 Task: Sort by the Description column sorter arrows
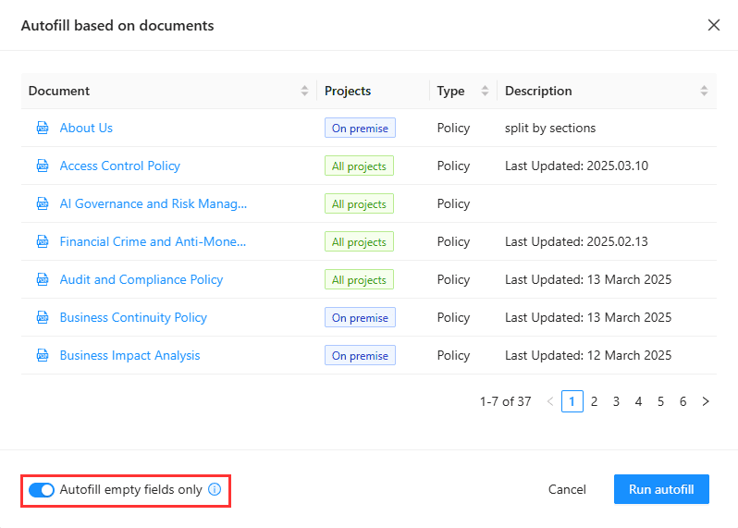(x=704, y=91)
